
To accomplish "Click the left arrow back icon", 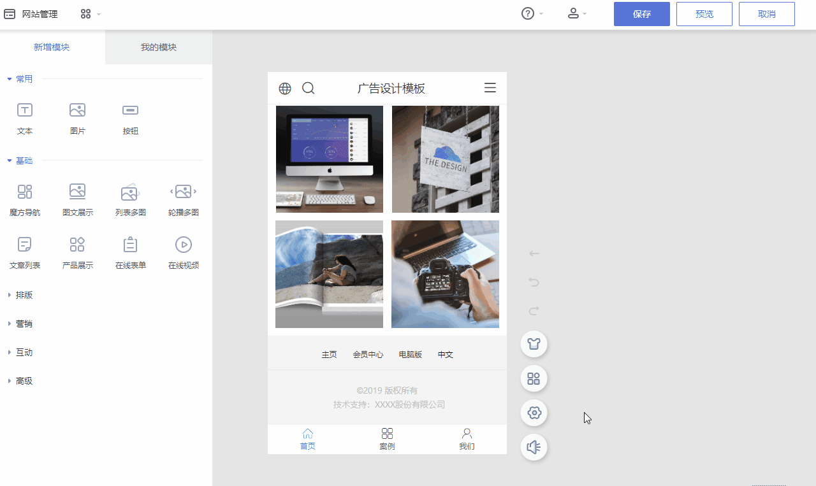I will coord(534,254).
